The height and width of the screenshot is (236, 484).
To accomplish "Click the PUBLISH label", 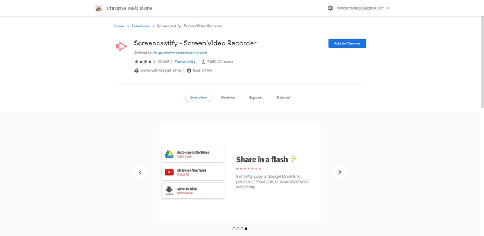I will (183, 175).
